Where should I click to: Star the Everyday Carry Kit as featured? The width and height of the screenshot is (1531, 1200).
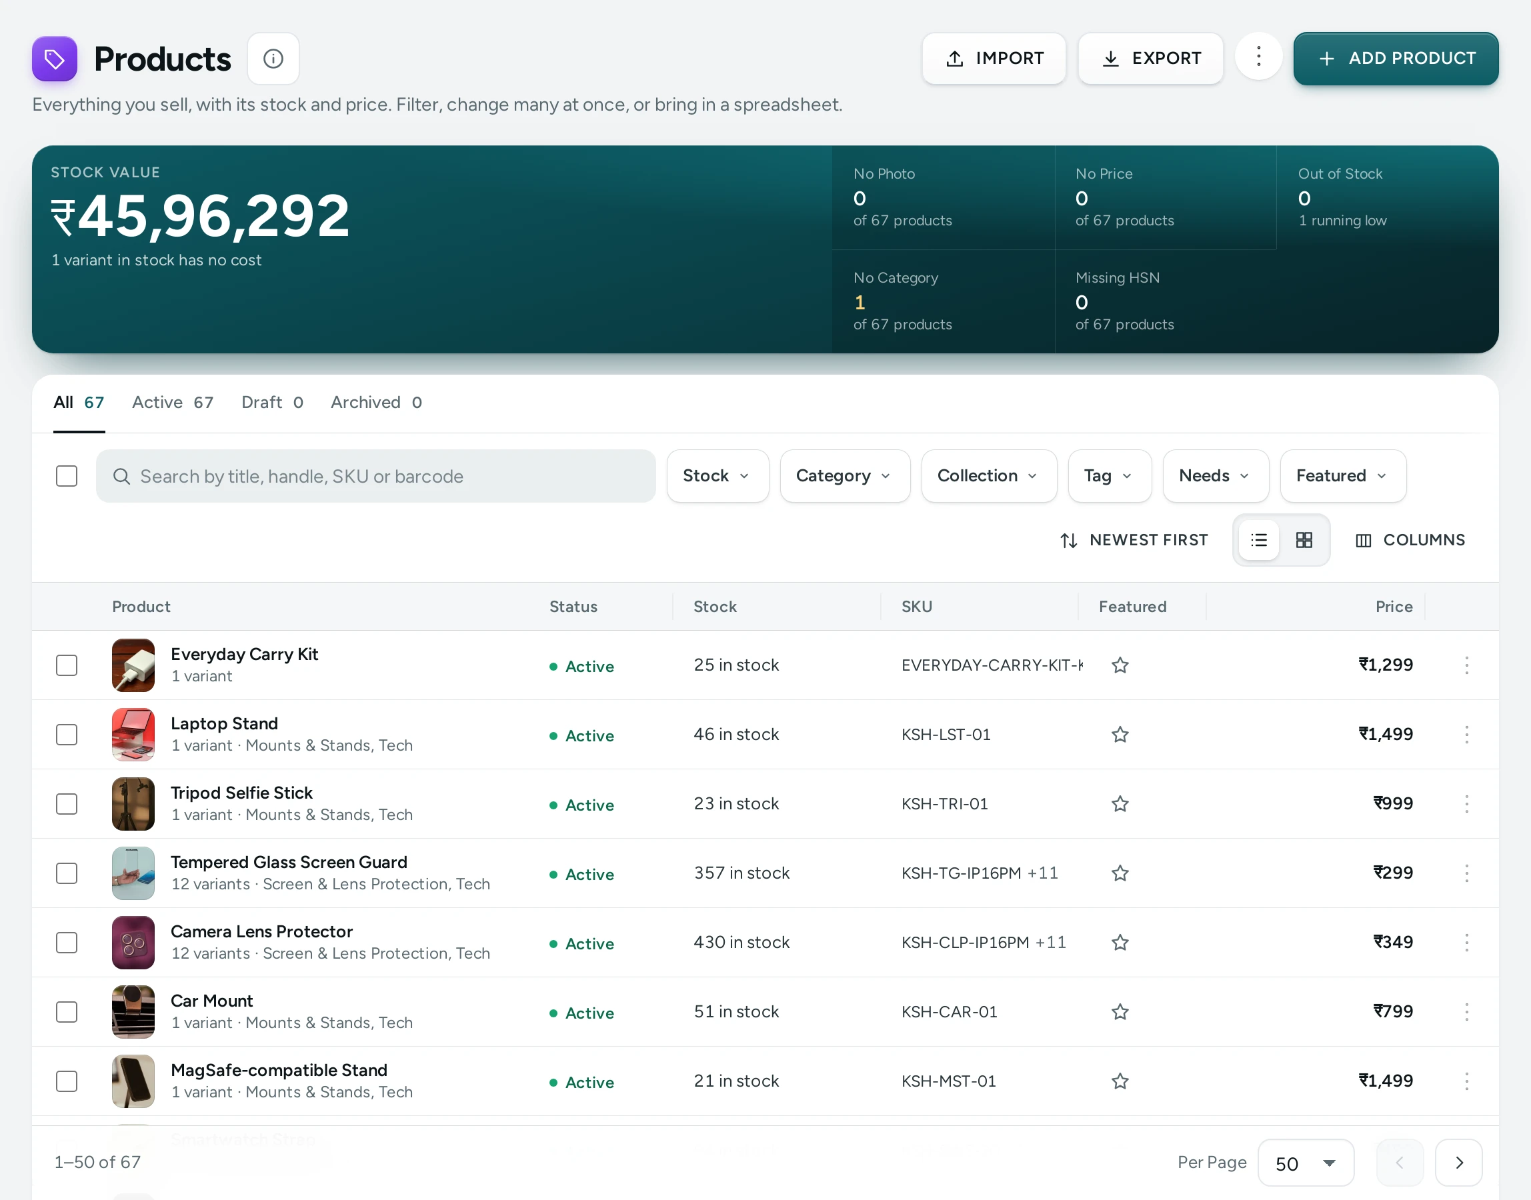[1120, 665]
